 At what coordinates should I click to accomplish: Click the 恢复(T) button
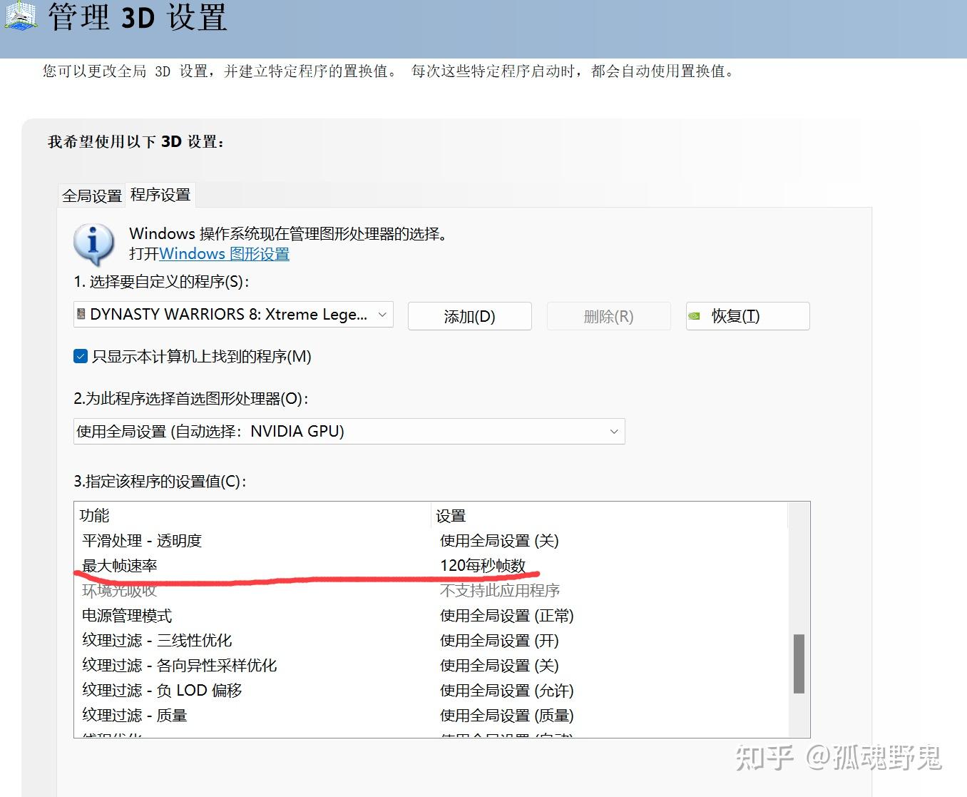[x=748, y=316]
